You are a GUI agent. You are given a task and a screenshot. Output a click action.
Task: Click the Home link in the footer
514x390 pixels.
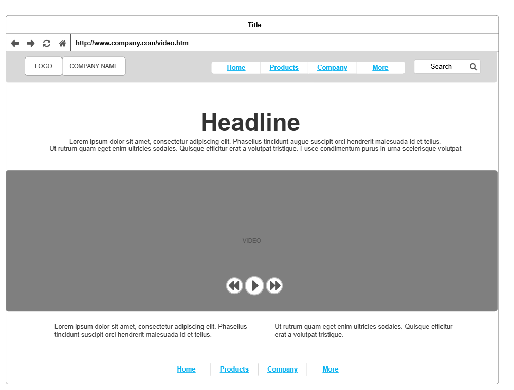pyautogui.click(x=186, y=369)
